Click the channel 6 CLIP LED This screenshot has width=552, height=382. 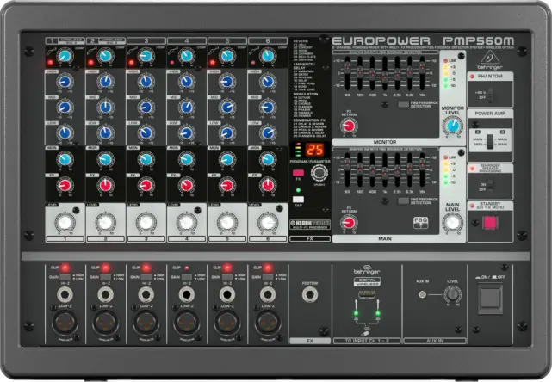(268, 268)
